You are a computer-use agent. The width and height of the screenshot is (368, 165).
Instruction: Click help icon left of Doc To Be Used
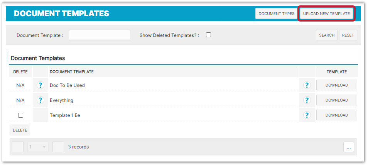tap(41, 85)
